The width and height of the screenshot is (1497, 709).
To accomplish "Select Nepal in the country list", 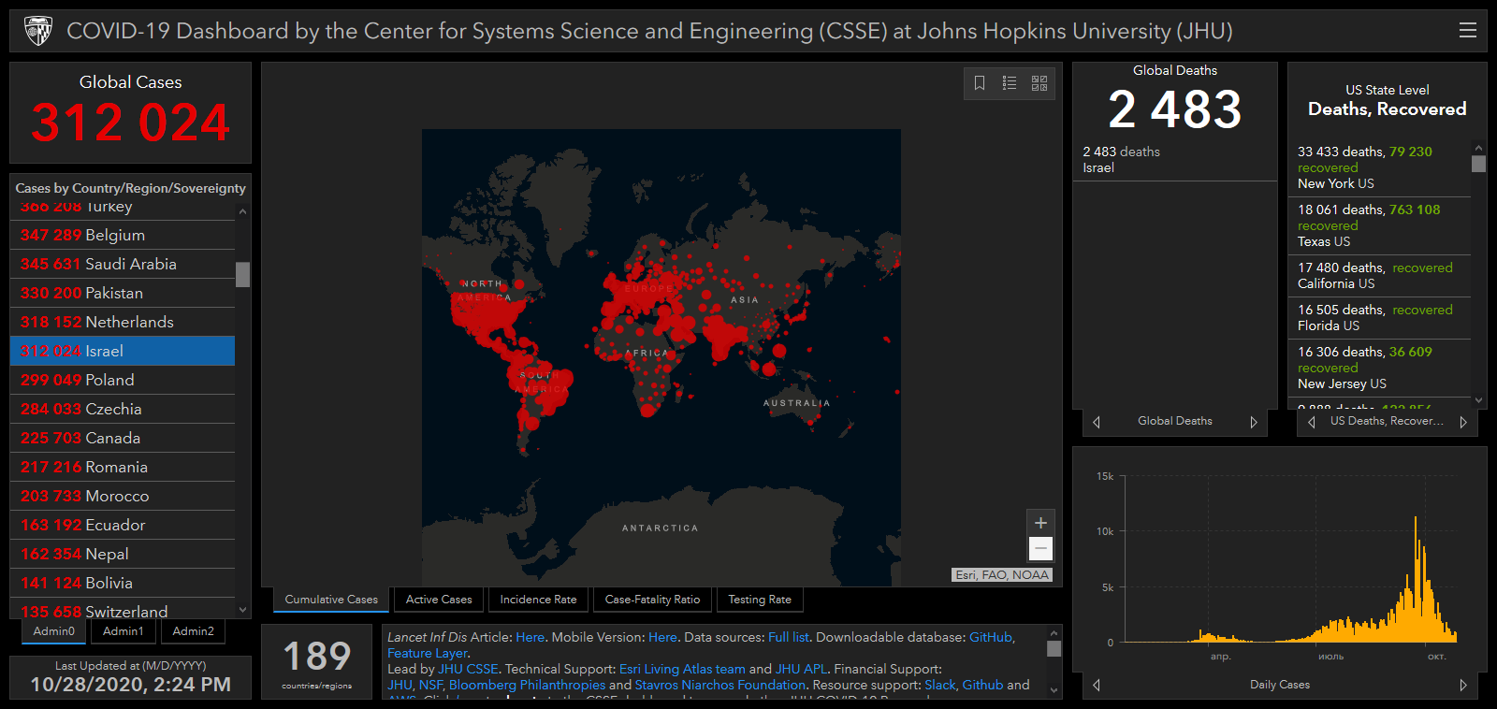I will coord(123,554).
